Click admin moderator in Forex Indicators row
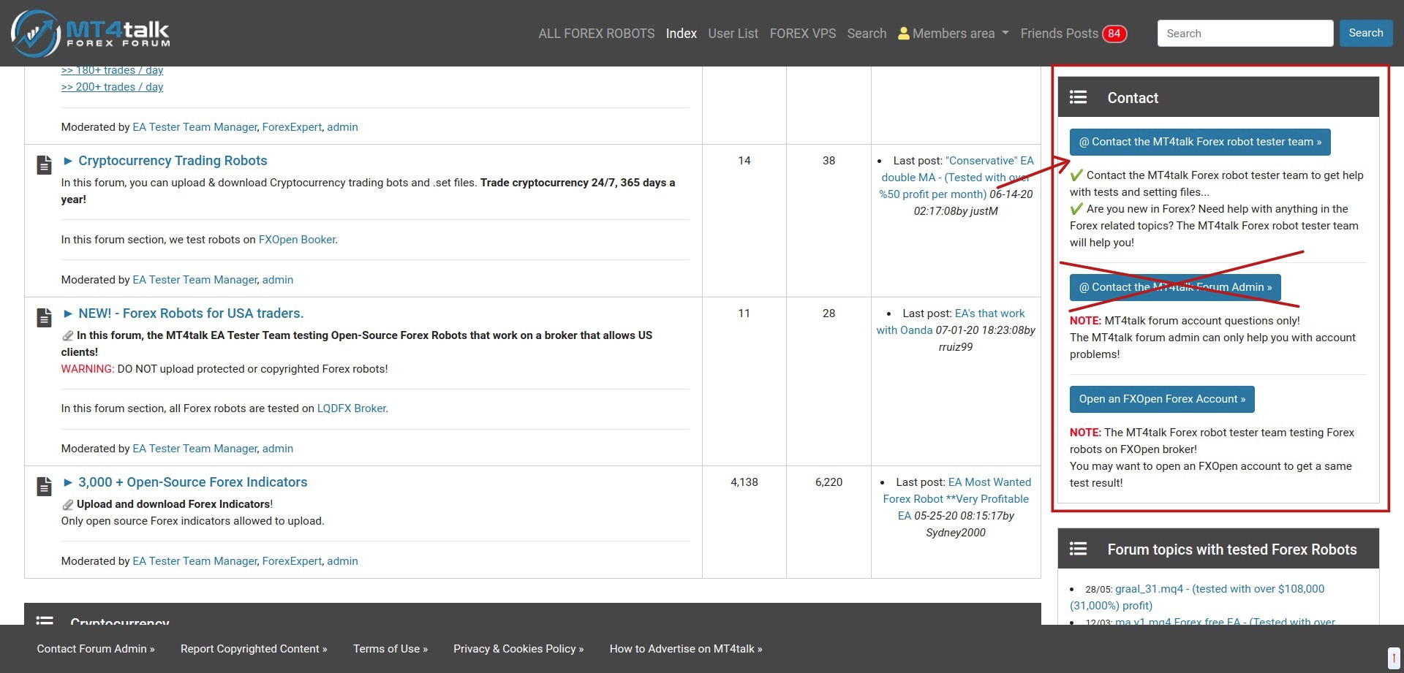The image size is (1404, 673). pyautogui.click(x=342, y=561)
